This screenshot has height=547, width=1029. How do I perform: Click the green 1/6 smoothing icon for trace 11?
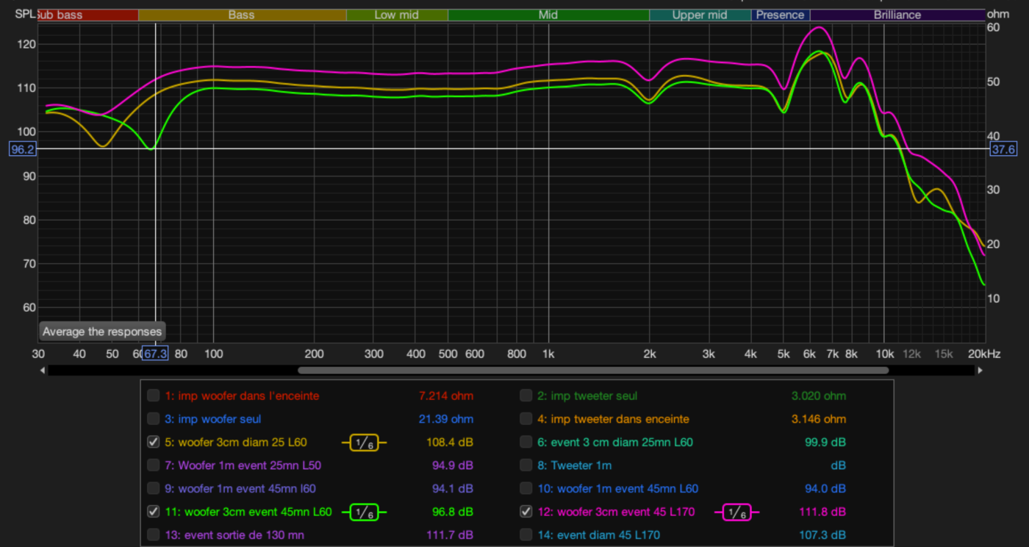pos(364,512)
